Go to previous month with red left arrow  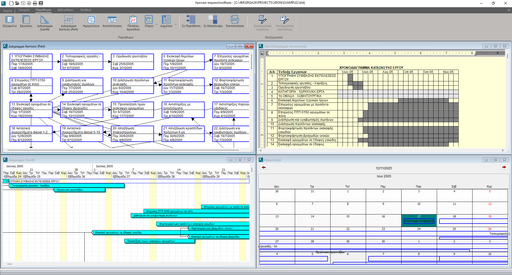point(264,167)
